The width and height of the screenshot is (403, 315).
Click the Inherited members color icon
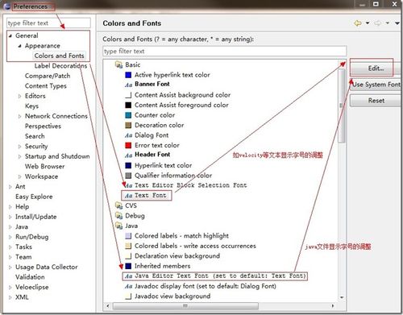click(x=128, y=266)
